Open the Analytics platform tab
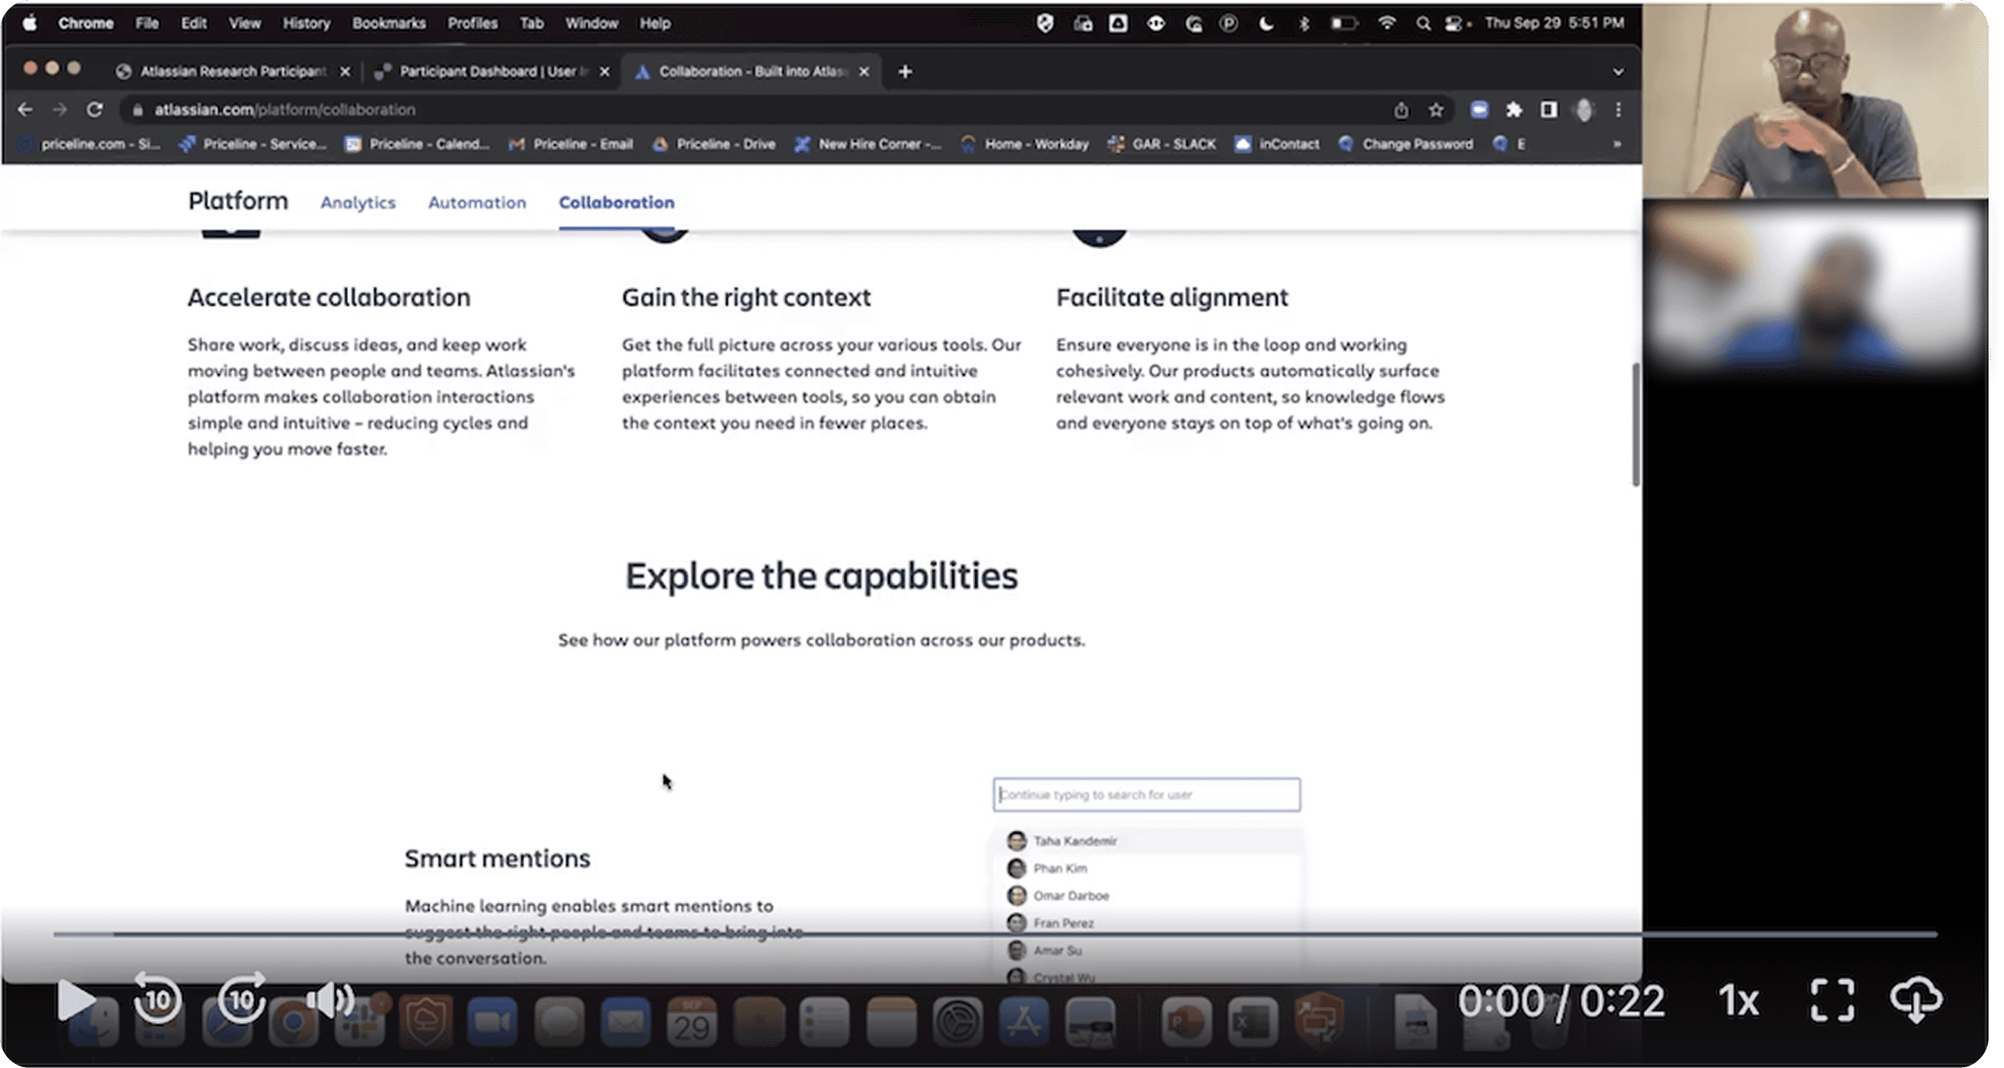 click(x=358, y=202)
